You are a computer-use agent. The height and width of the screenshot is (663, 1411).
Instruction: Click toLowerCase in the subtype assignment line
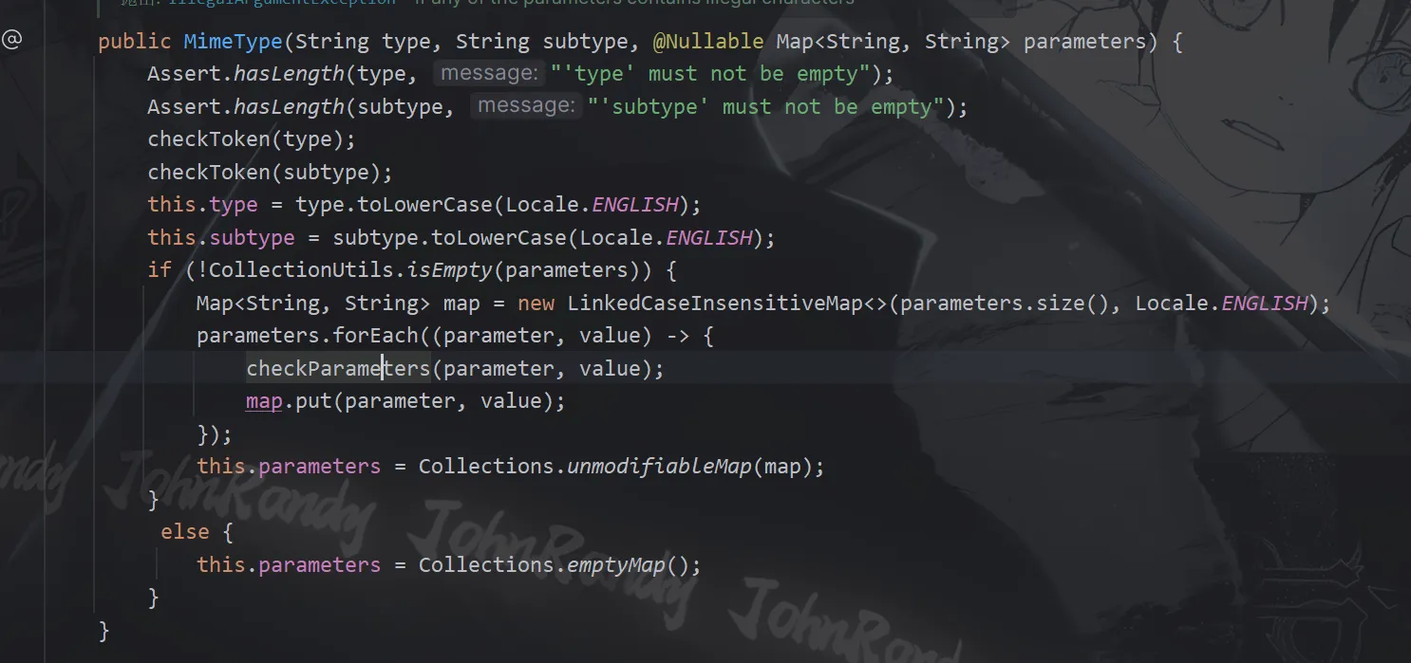(499, 238)
